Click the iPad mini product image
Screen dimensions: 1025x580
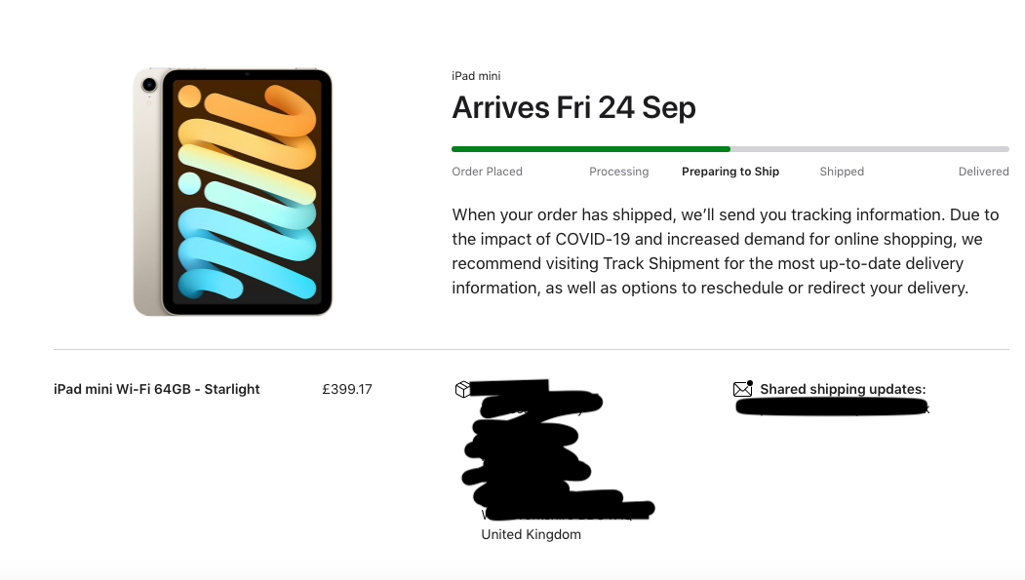pyautogui.click(x=233, y=192)
